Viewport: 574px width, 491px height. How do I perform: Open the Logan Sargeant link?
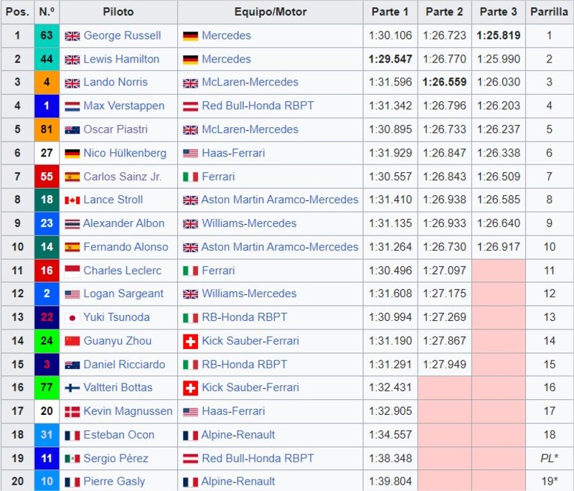tap(123, 294)
